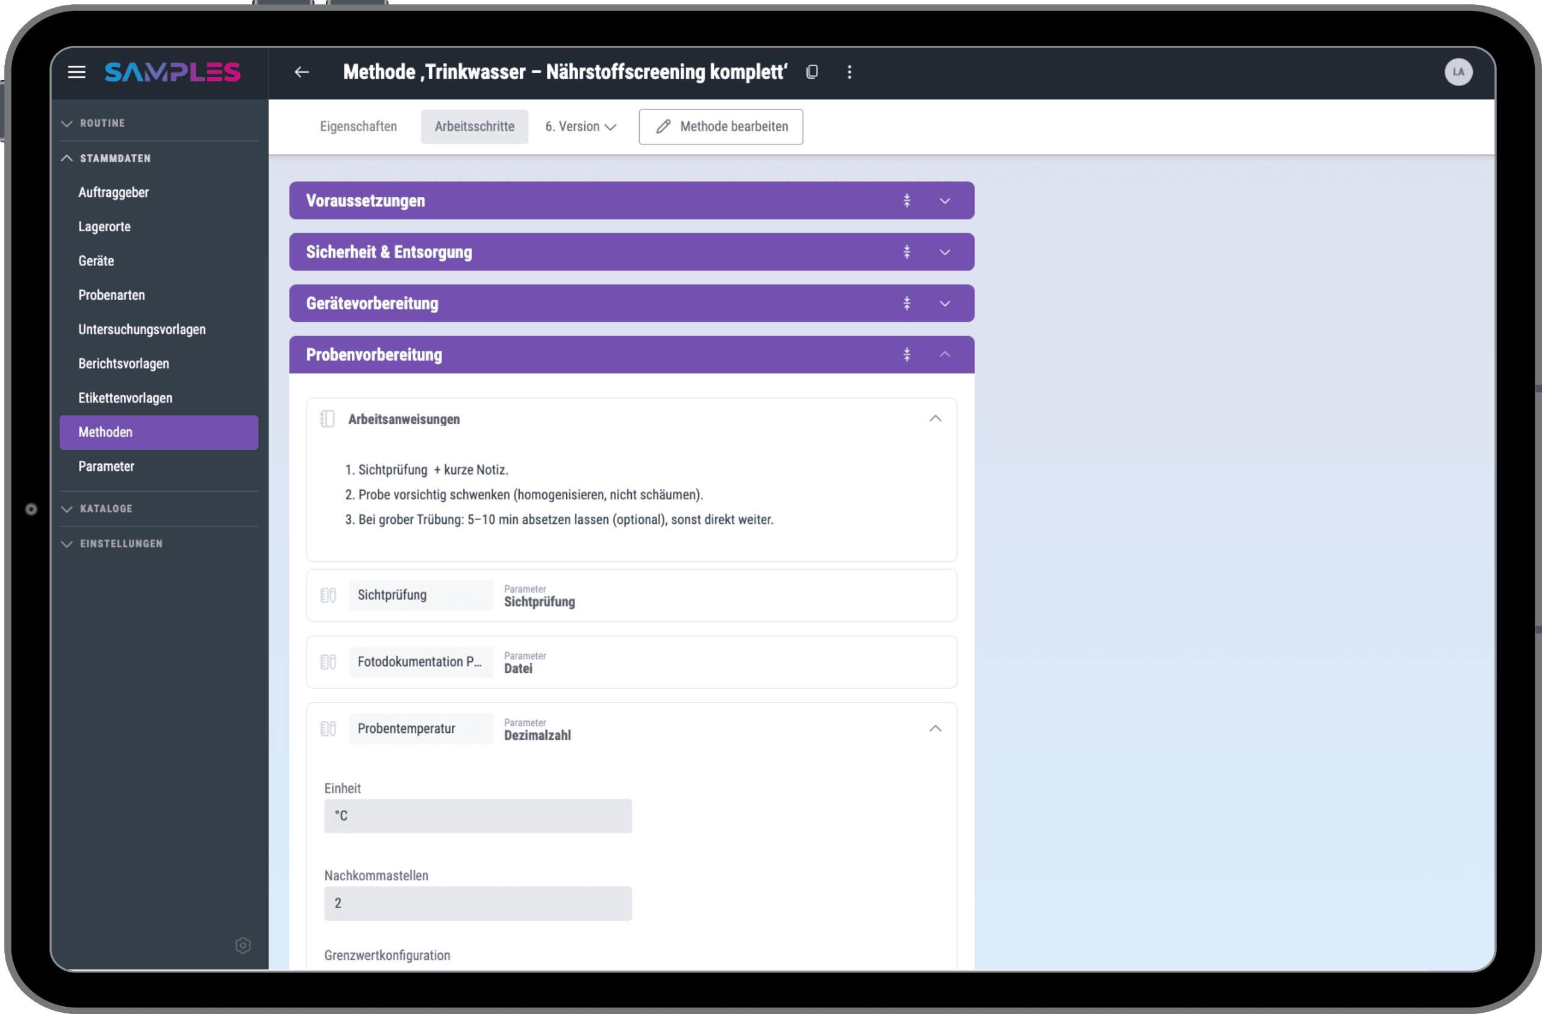1542x1014 pixels.
Task: Click the icon beside Sichtprüfung step
Action: coord(328,595)
